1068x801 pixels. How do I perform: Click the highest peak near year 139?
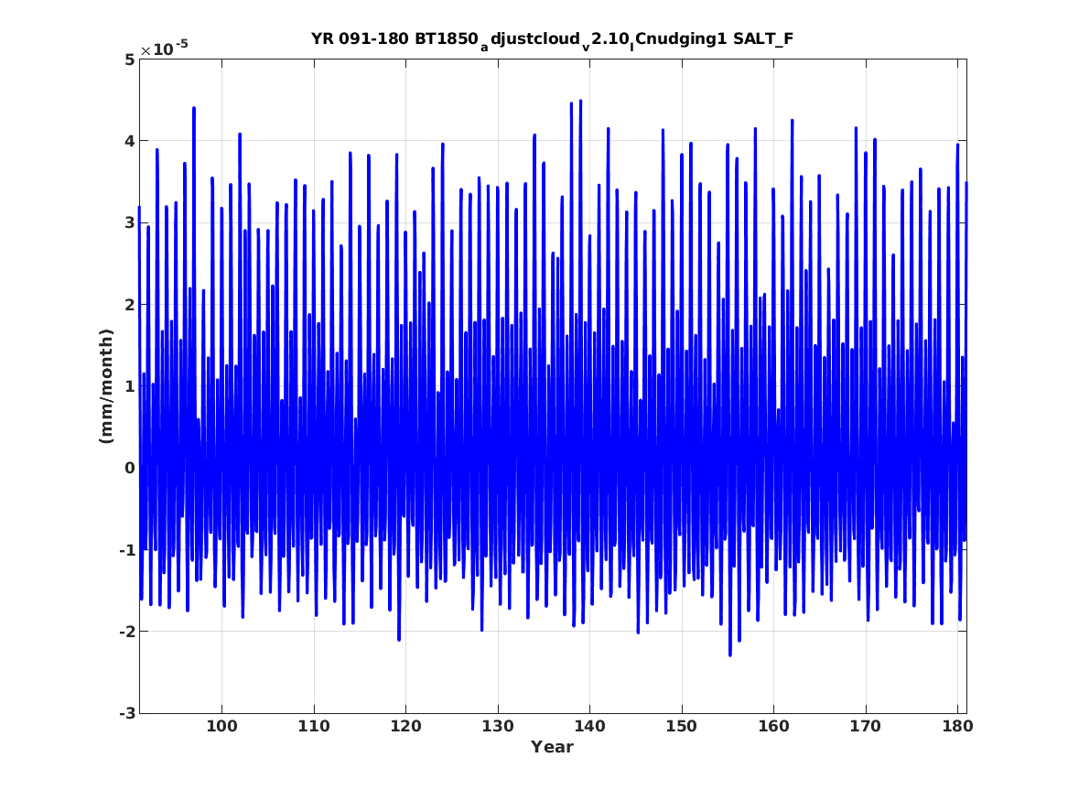pyautogui.click(x=580, y=101)
